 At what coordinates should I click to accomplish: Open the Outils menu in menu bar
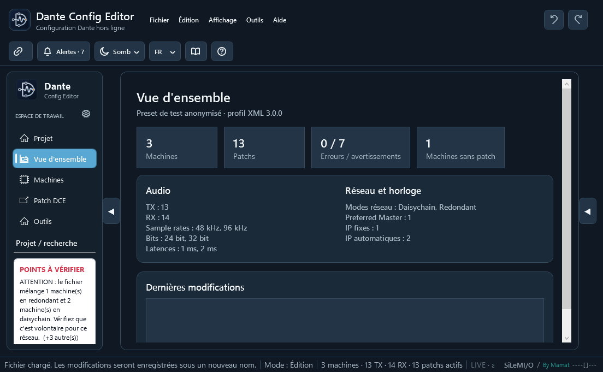(255, 20)
